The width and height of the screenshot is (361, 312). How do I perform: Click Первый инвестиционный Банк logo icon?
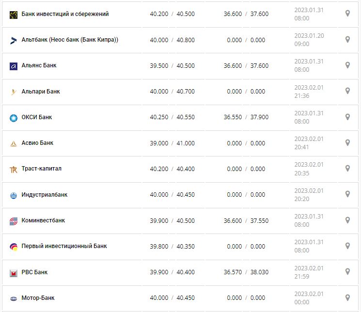14,247
